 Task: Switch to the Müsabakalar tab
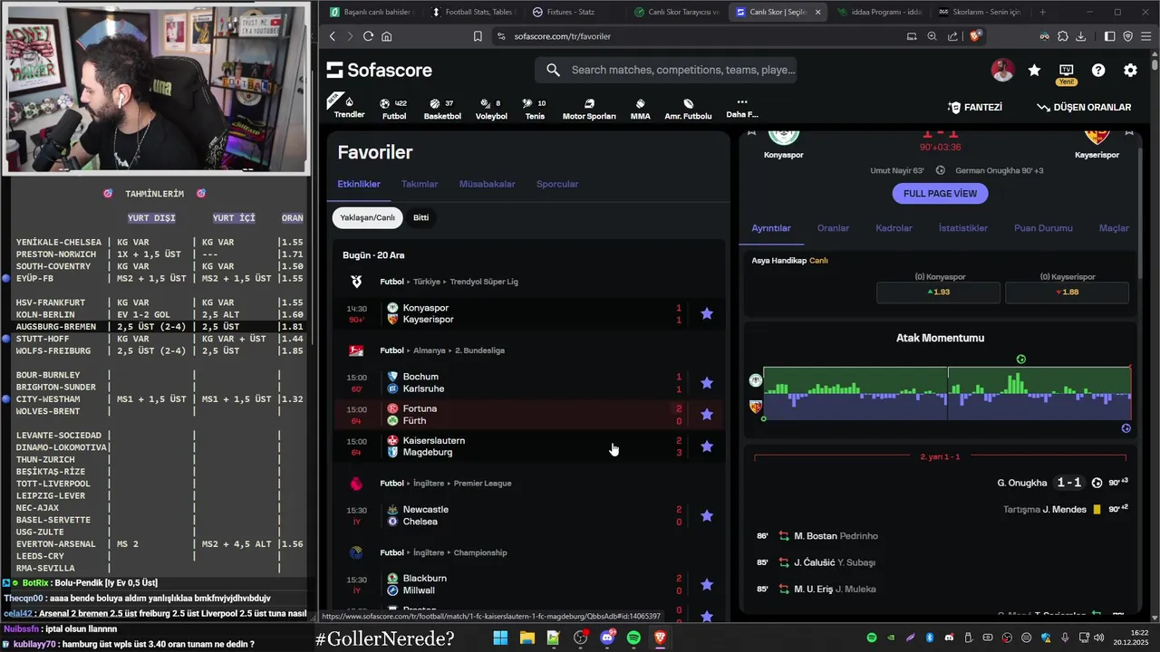pos(487,184)
